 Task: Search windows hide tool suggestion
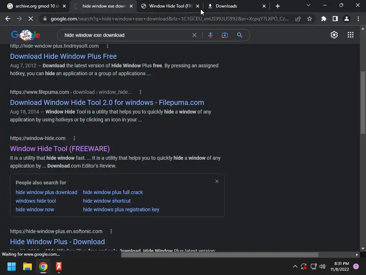(36, 201)
